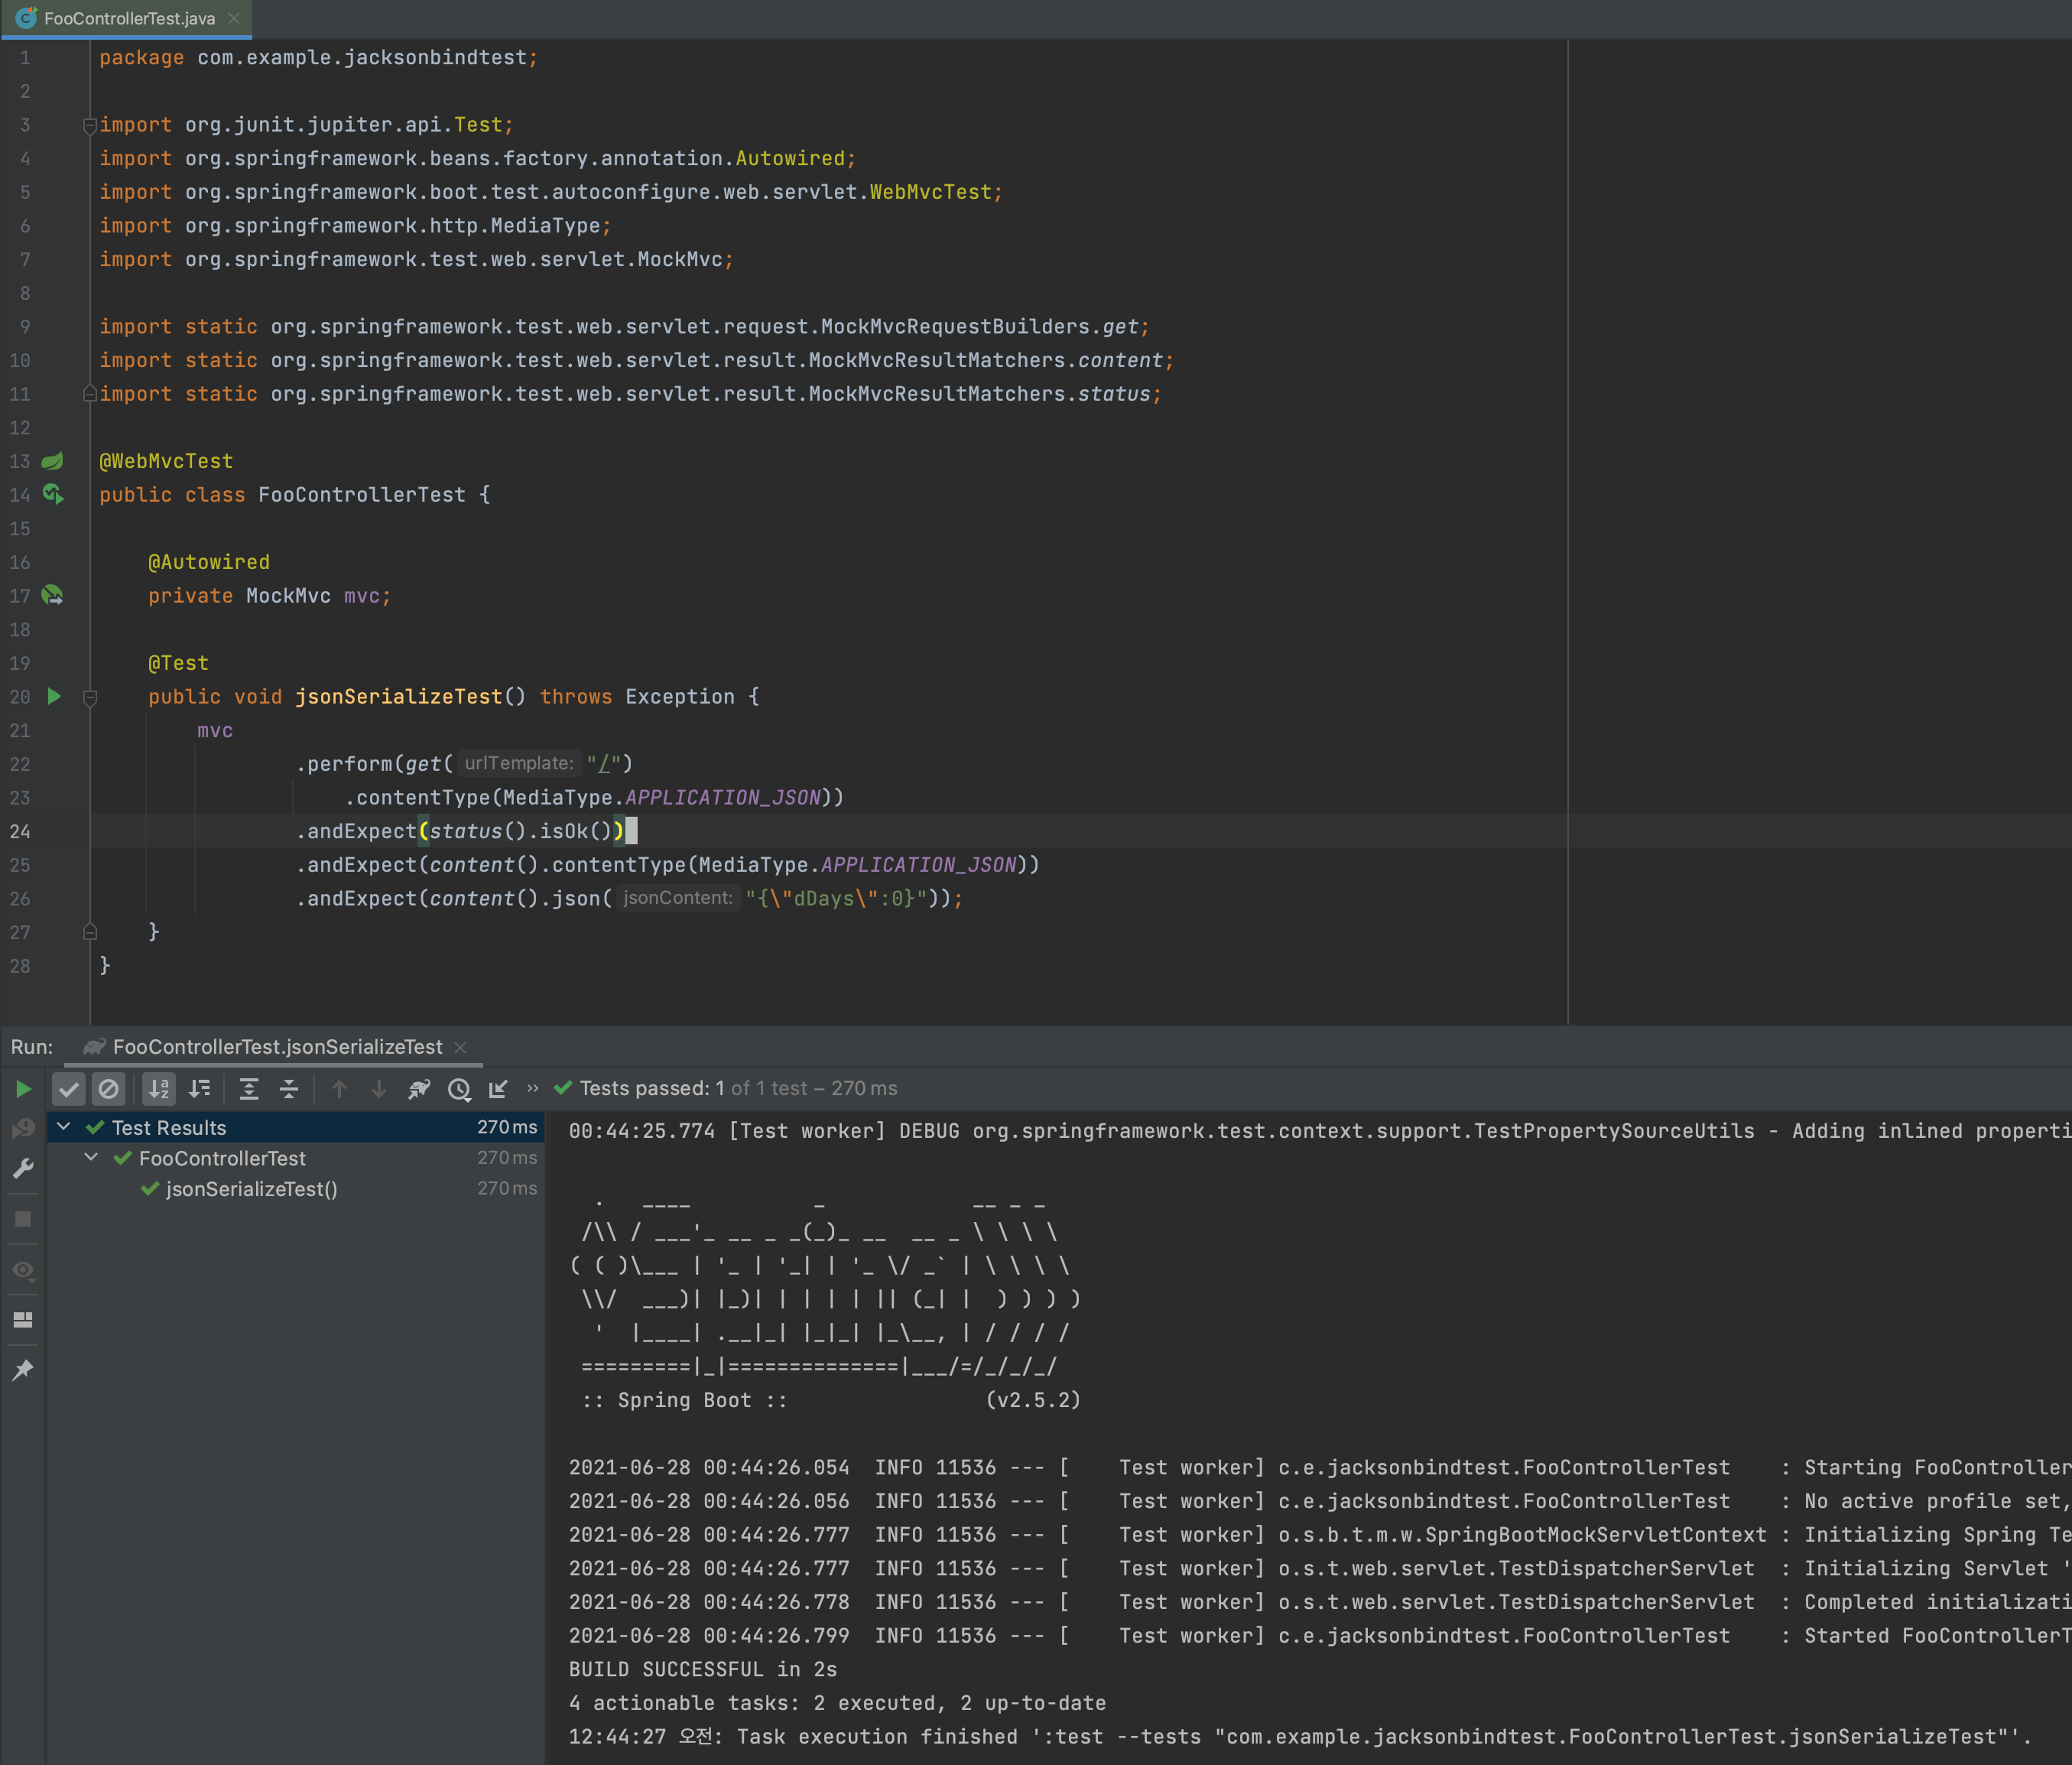Select FooControllerTest.jsonSerializeTest run tab

point(276,1047)
